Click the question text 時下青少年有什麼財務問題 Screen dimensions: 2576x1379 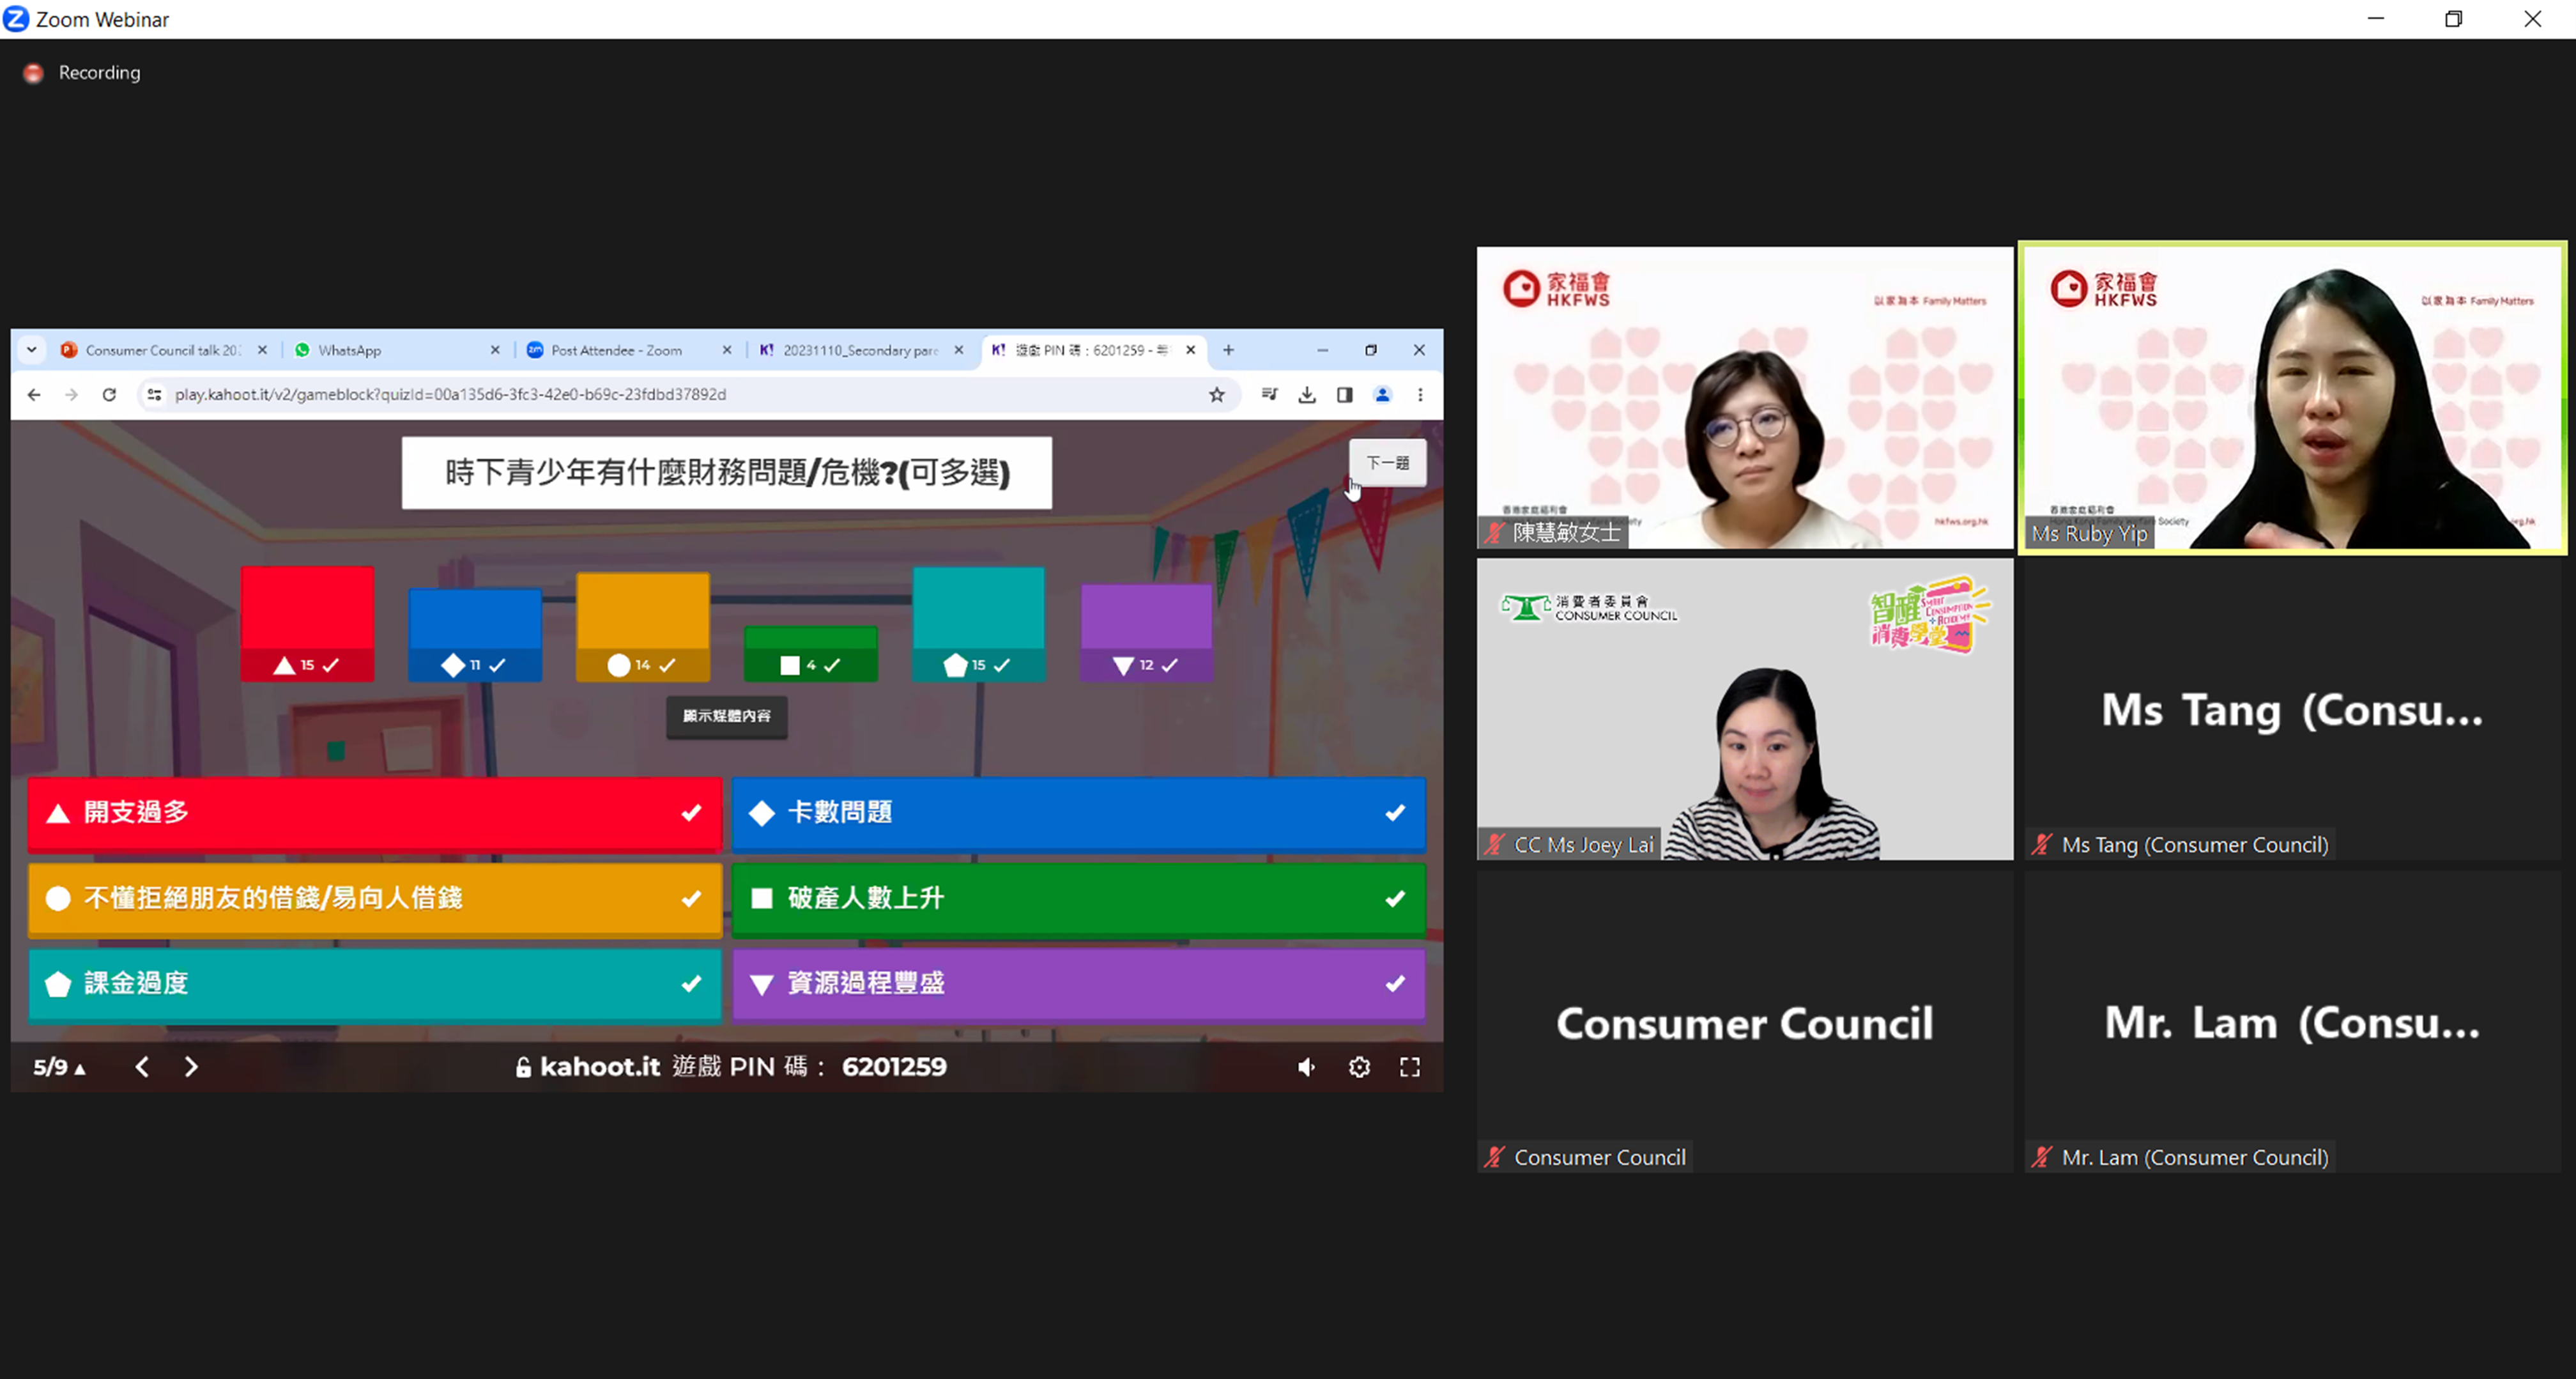727,472
